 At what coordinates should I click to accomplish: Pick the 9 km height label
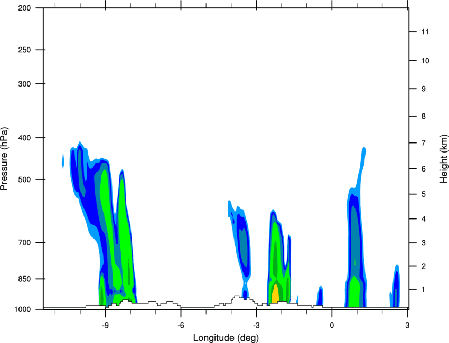pos(424,89)
